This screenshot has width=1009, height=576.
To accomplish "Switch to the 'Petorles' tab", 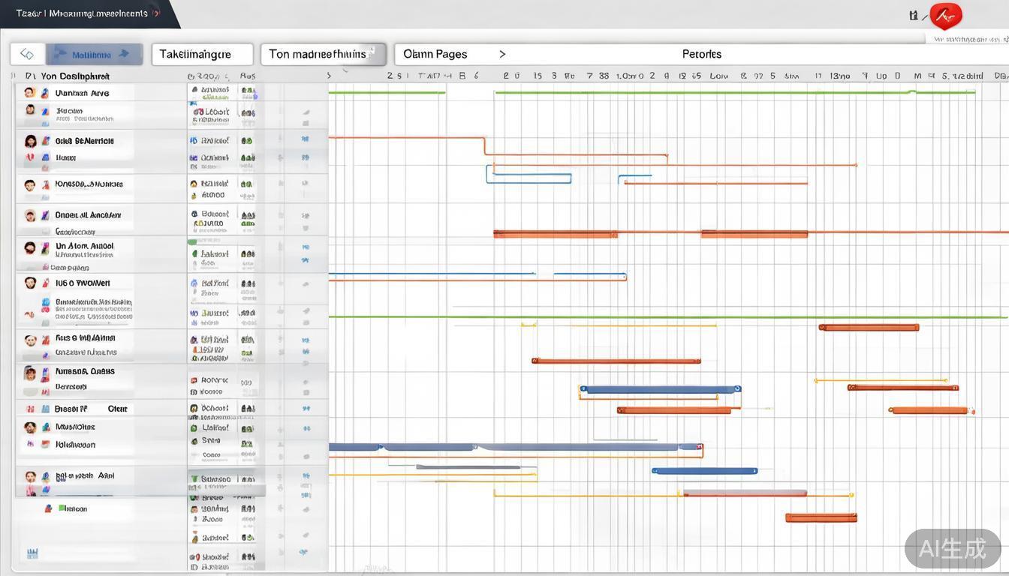I will pyautogui.click(x=701, y=54).
